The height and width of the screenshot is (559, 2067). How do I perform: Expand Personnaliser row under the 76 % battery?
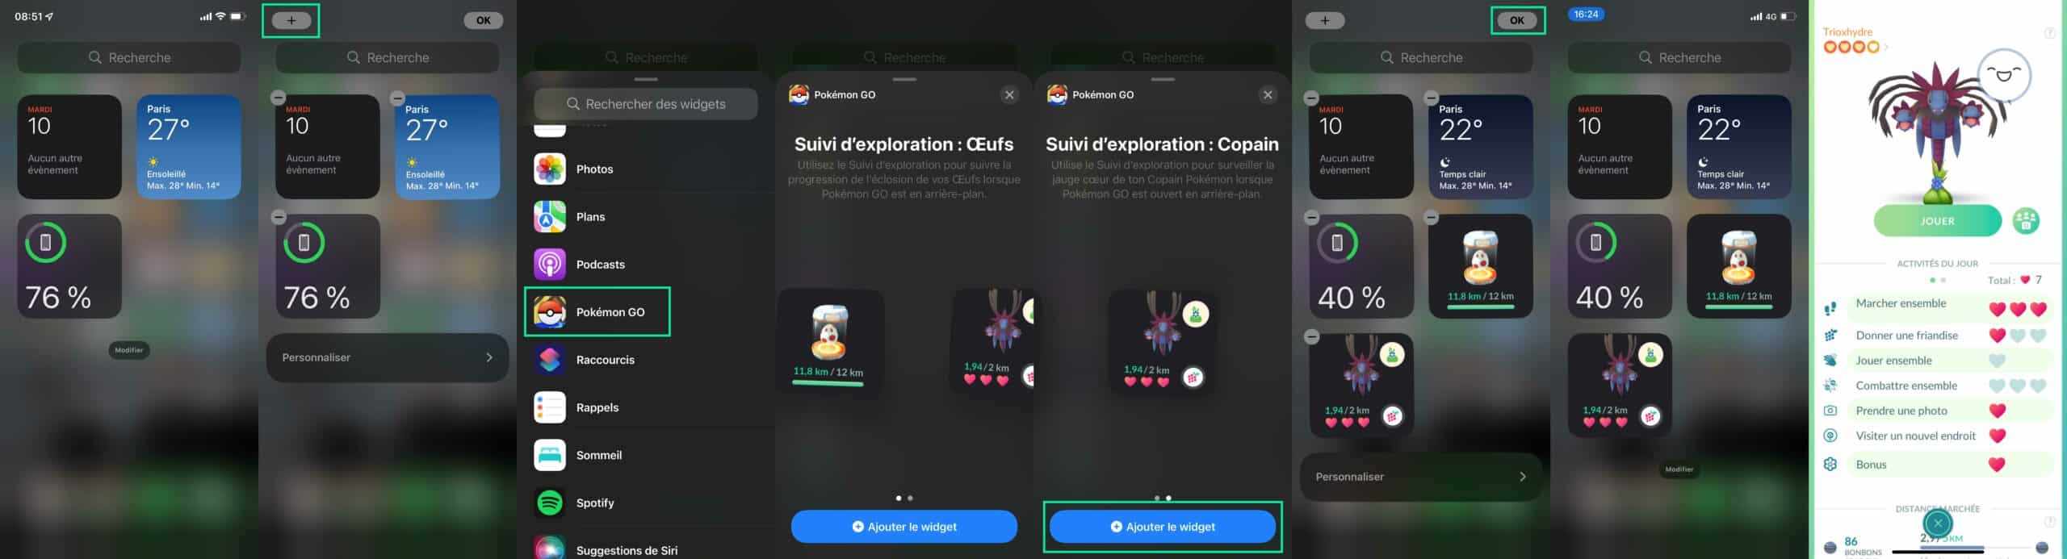pyautogui.click(x=388, y=357)
